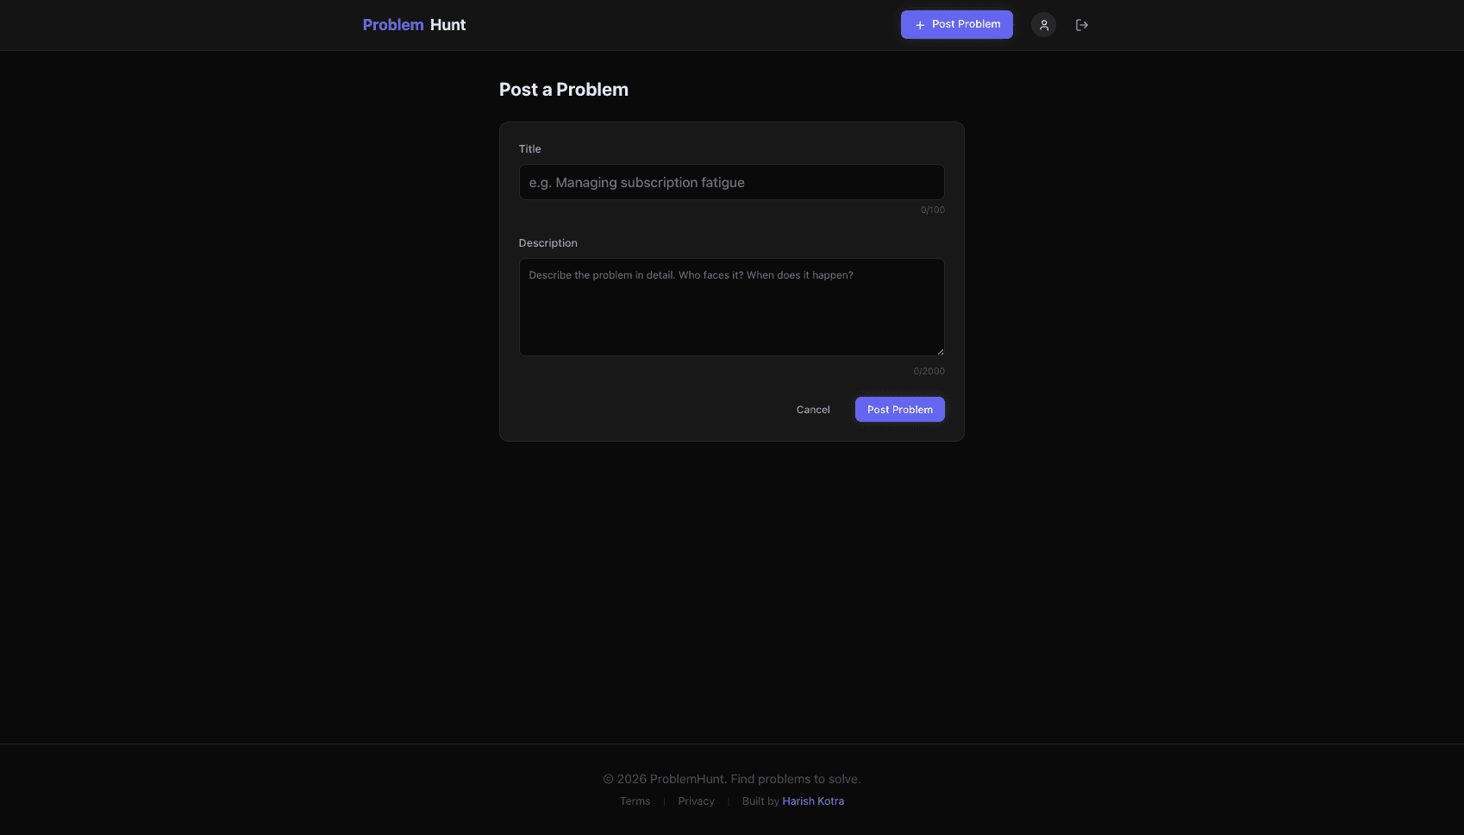
Task: Click the Title field label
Action: point(529,148)
